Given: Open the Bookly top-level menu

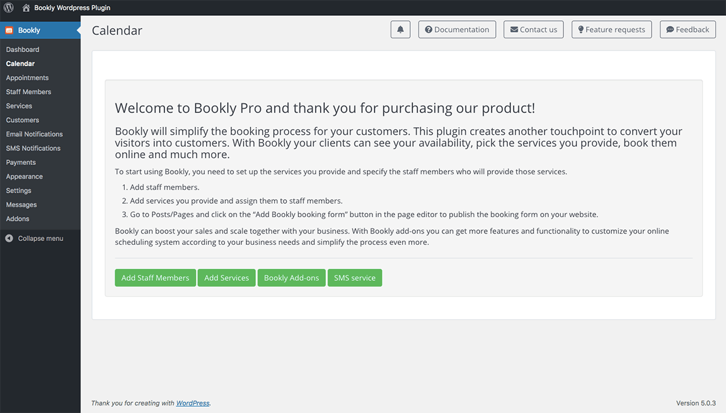Looking at the screenshot, I should tap(40, 30).
